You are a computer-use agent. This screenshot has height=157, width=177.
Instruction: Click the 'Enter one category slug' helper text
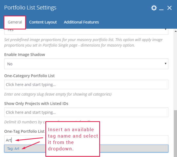pos(58,94)
